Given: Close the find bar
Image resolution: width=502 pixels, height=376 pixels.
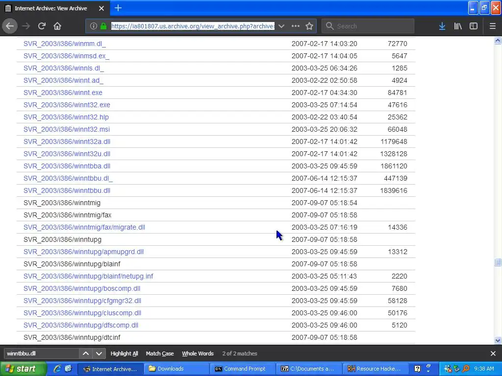Looking at the screenshot, I should (493, 353).
